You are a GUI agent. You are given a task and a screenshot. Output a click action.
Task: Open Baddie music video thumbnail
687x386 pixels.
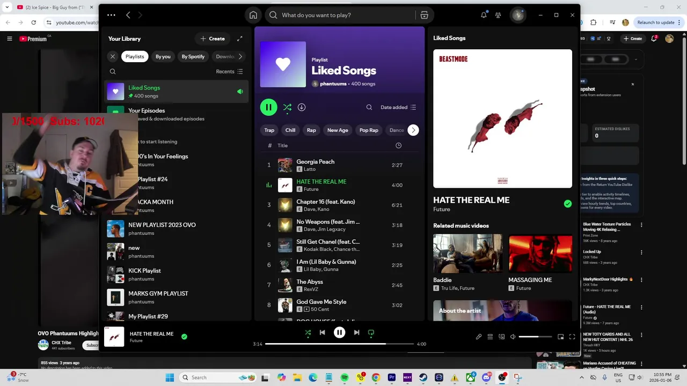point(468,254)
